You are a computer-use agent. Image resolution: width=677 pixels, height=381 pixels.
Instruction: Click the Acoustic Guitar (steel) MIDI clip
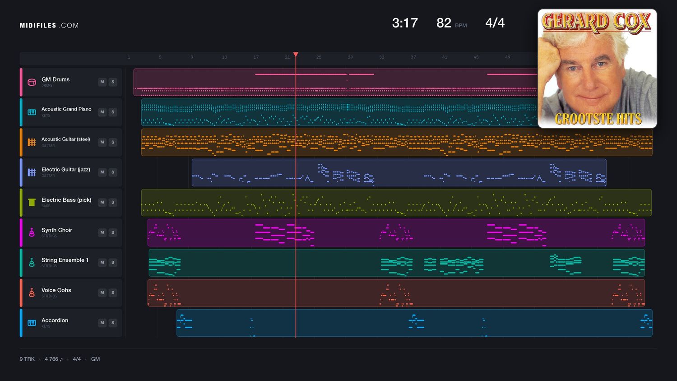coord(397,142)
